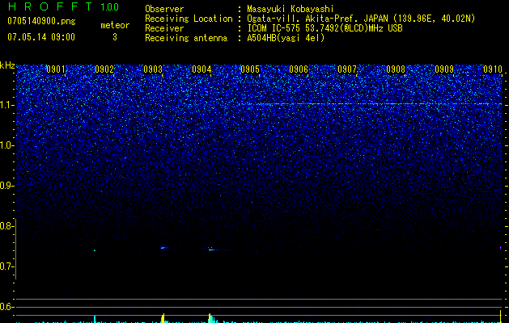This screenshot has height=323, width=509.
Task: Click the 0.6 kHz axis label
Action: coord(6,307)
